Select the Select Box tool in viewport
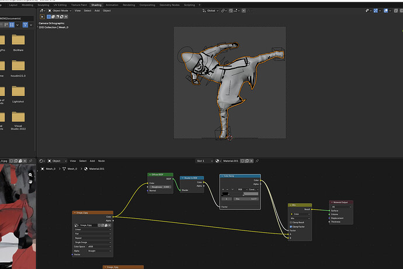 point(42,17)
